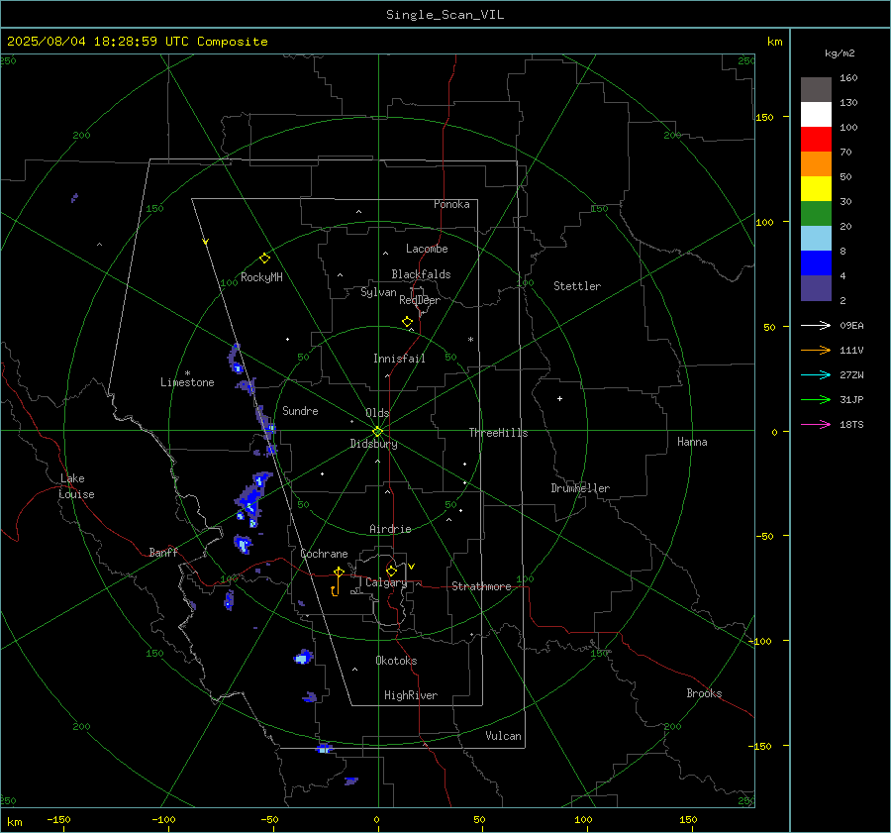Select the orange 70 legend swatch
891x833 pixels.
pyautogui.click(x=816, y=163)
